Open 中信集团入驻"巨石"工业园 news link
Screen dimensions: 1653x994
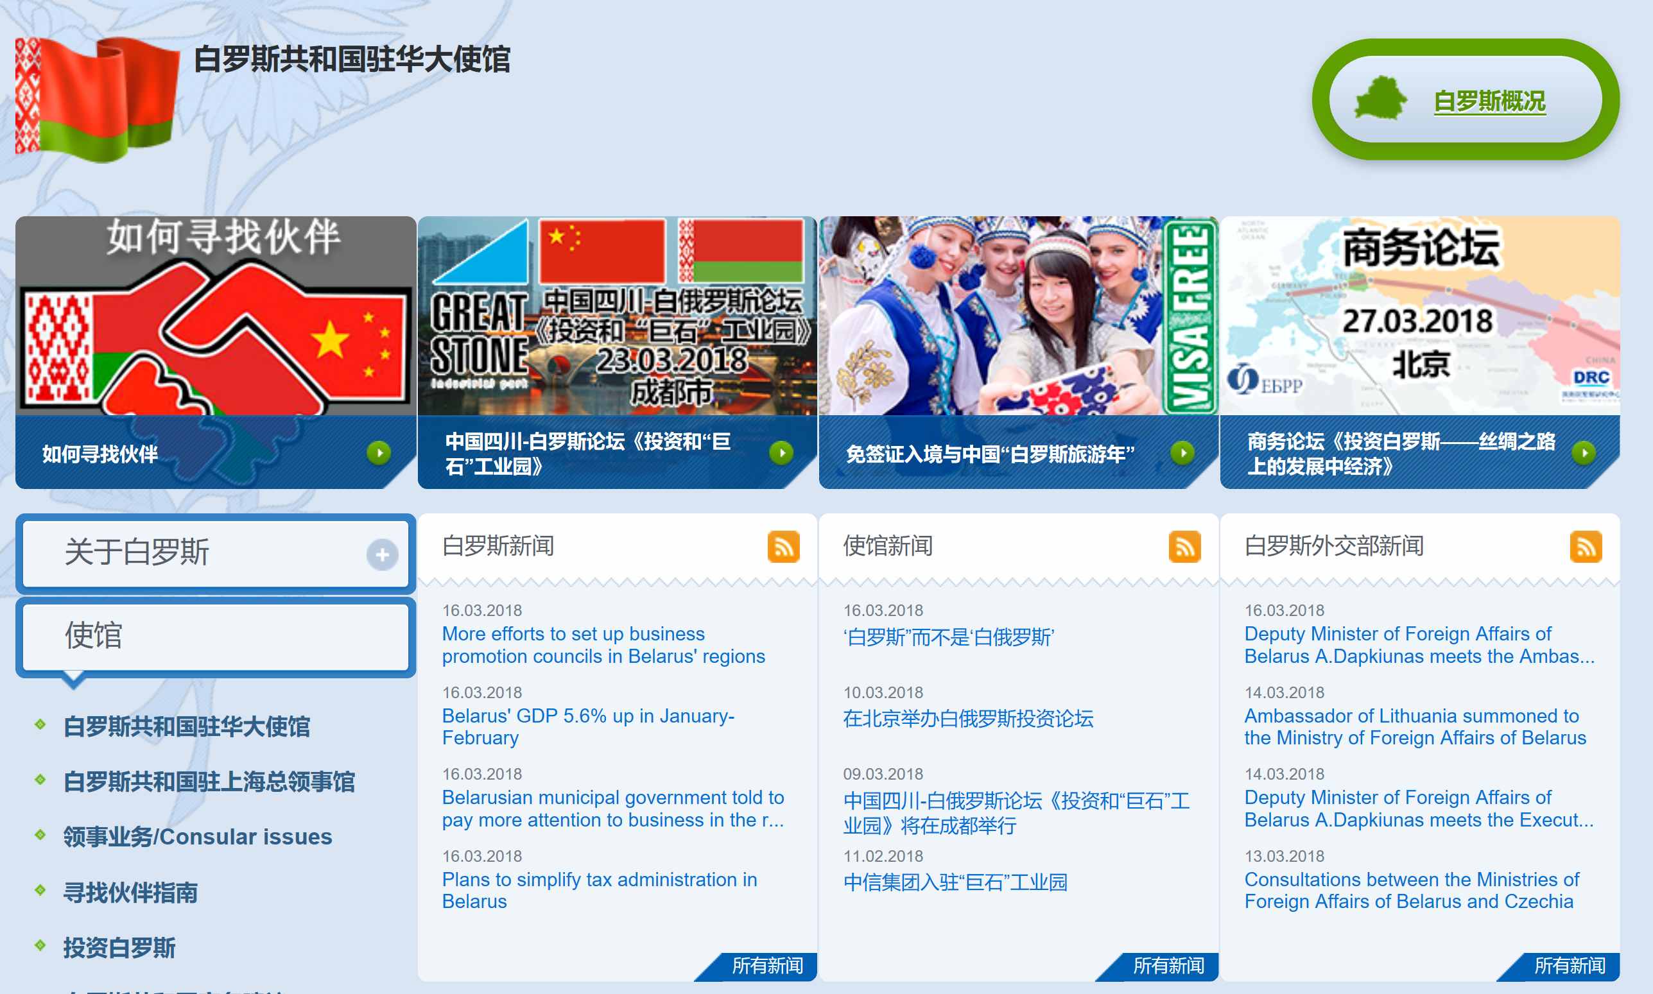point(955,882)
